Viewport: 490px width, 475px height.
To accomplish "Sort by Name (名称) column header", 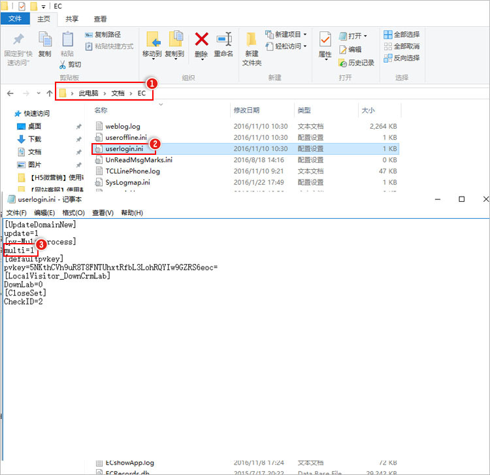I will click(101, 110).
